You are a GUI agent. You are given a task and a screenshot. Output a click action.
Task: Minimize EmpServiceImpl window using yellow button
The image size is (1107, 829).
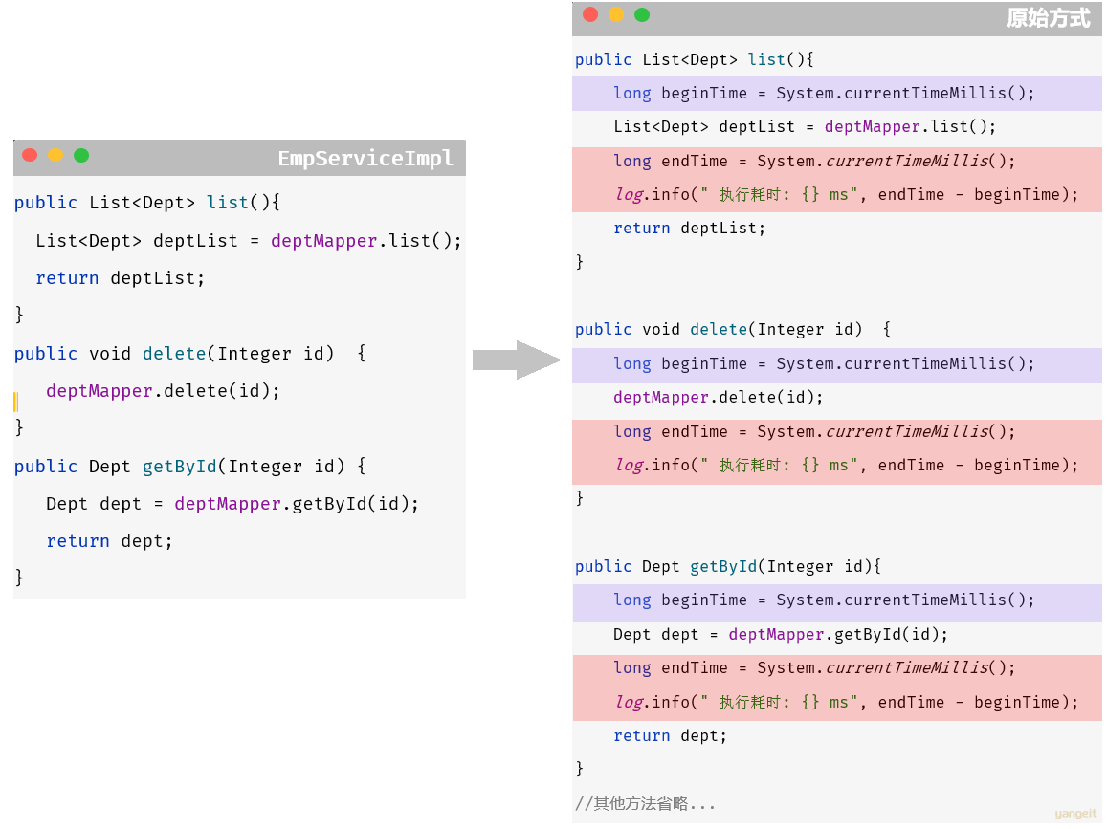point(55,155)
